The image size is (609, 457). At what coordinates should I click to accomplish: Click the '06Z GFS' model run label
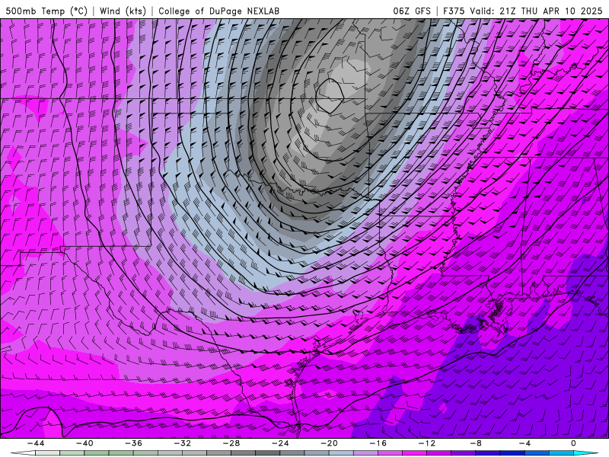(412, 11)
